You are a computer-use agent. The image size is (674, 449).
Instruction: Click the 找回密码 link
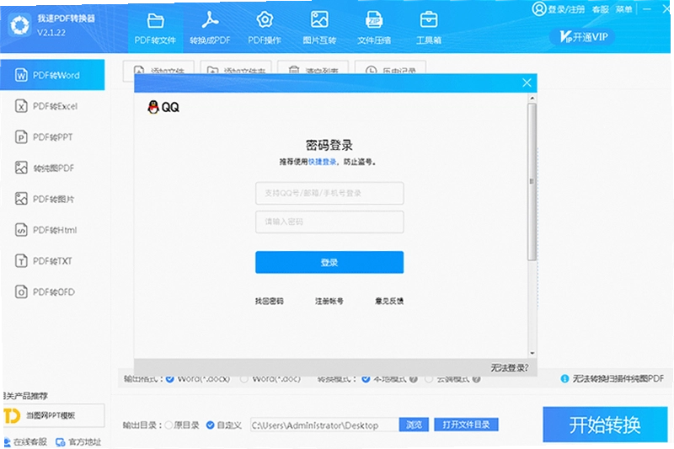point(269,301)
